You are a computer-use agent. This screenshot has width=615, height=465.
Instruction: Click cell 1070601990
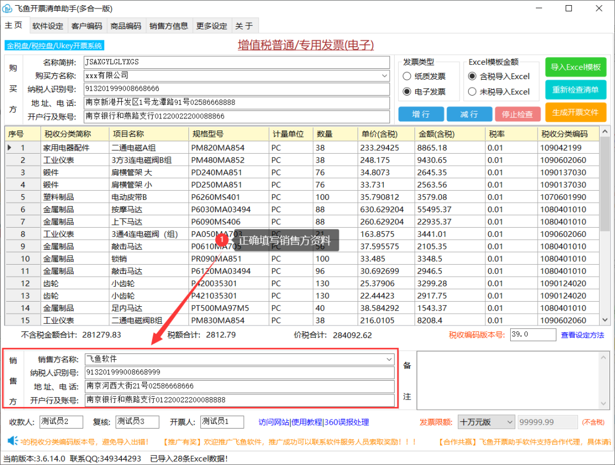pos(568,197)
